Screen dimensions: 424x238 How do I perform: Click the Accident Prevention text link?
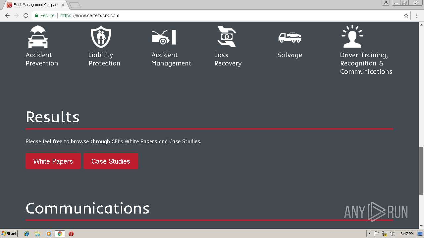point(42,59)
